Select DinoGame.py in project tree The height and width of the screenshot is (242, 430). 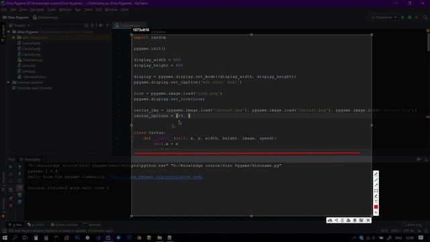(x=32, y=60)
